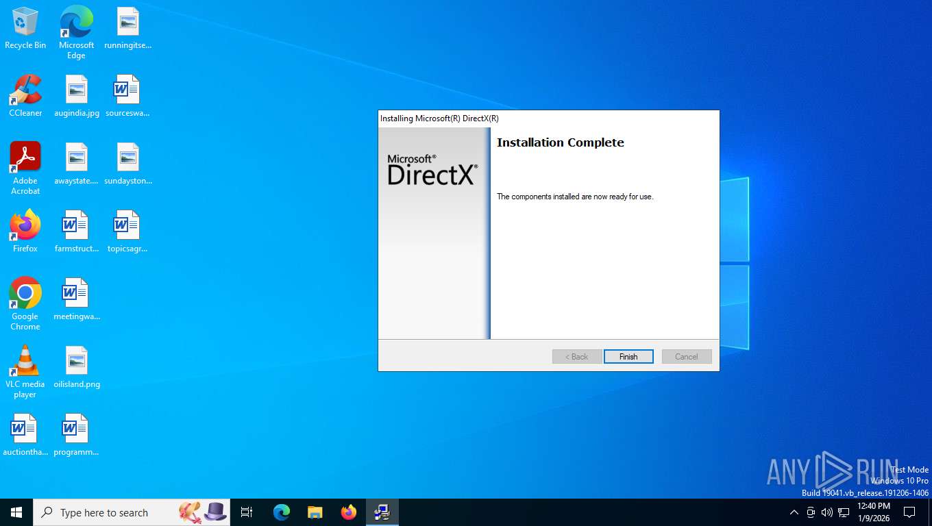This screenshot has width=932, height=526.
Task: Launch Firefox from the taskbar
Action: point(349,512)
